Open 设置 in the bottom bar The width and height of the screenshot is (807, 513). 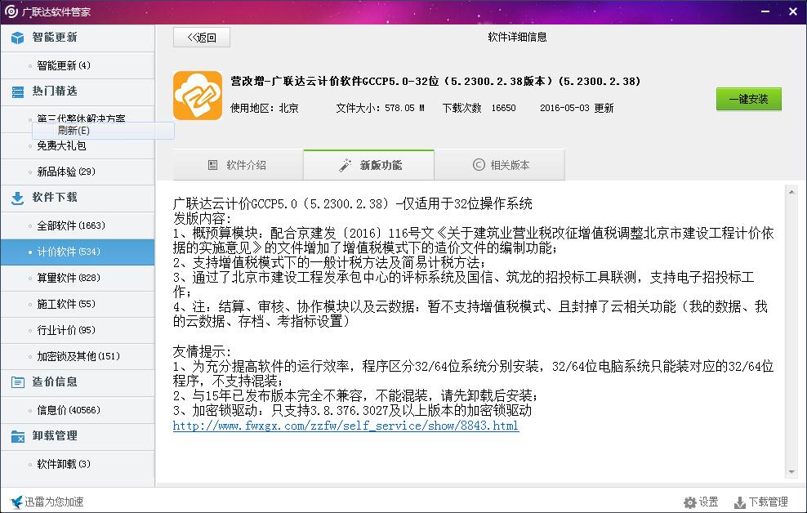(701, 502)
